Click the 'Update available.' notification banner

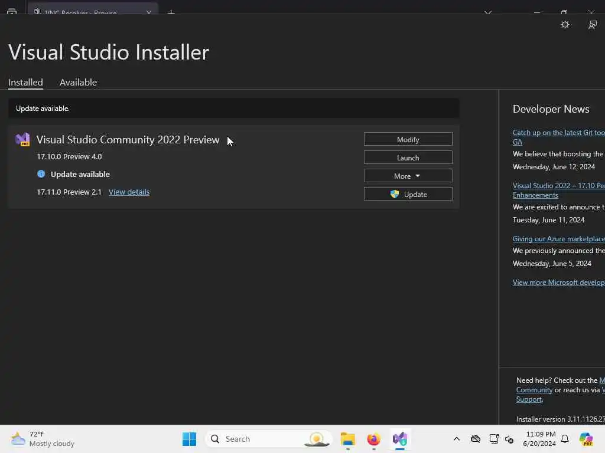tap(234, 109)
